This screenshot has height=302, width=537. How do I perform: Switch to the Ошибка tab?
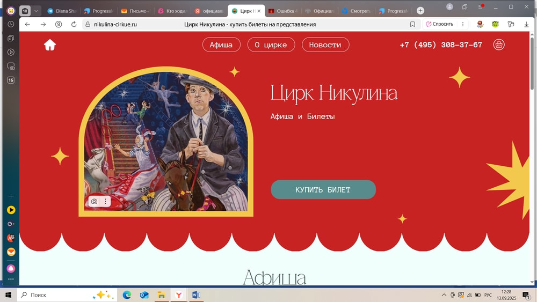click(x=283, y=11)
